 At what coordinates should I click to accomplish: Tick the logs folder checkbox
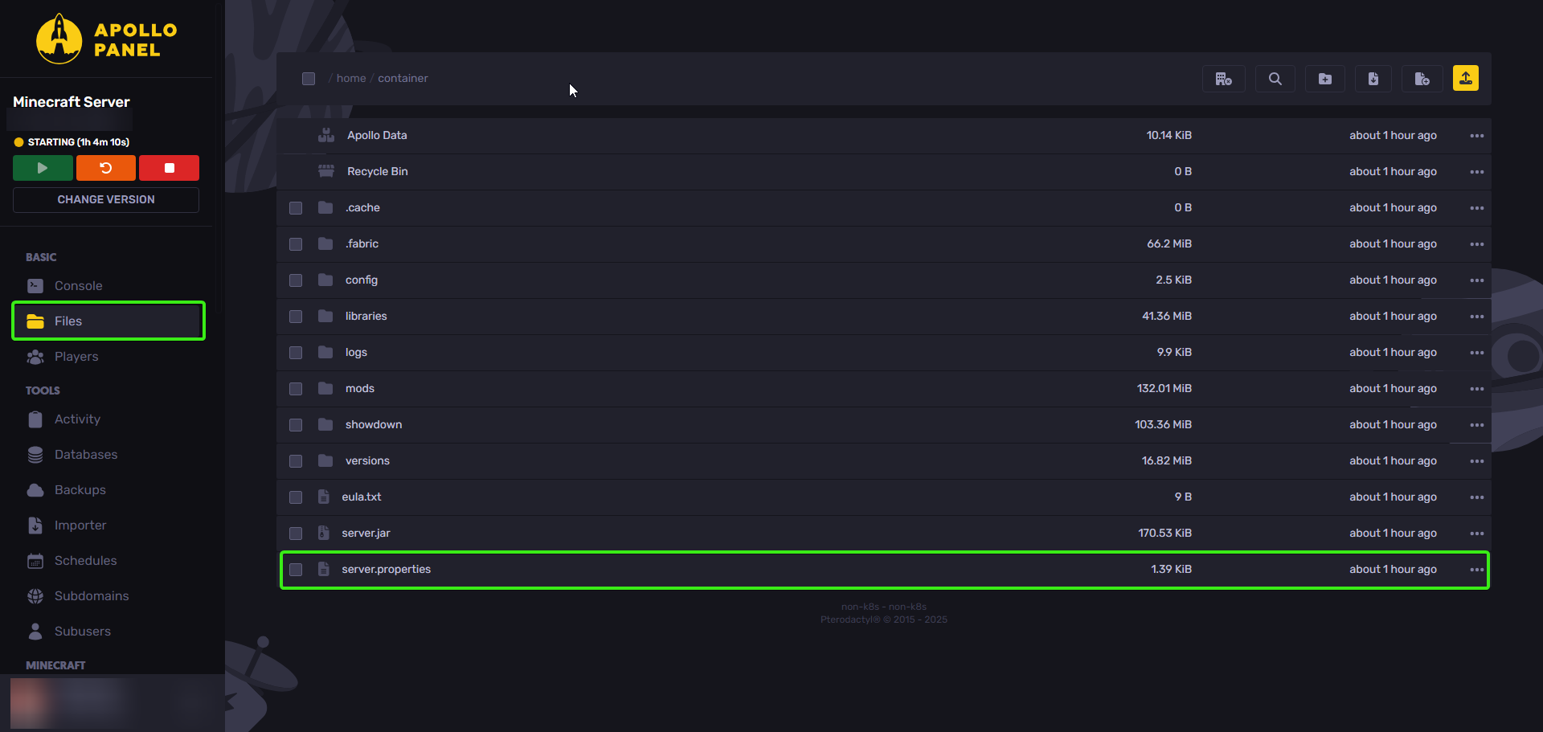click(x=296, y=353)
